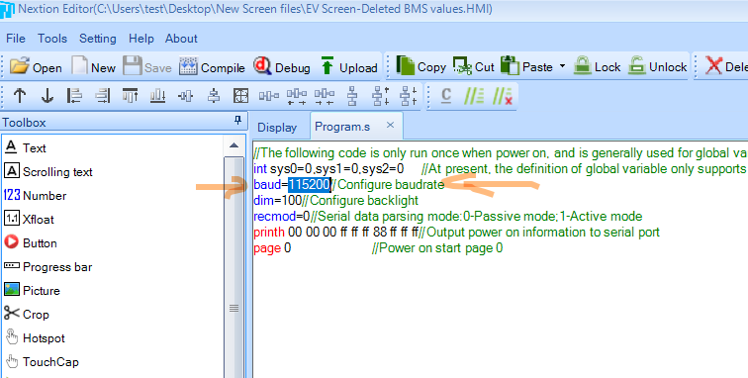Send component down with arrow icon
This screenshot has width=748, height=378.
47,95
